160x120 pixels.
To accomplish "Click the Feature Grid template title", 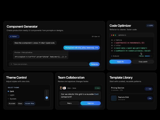I will tap(123, 97).
